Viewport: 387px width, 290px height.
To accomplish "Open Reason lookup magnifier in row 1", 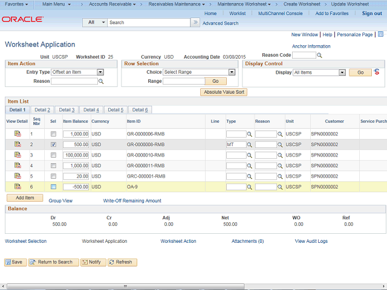I will coord(280,134).
